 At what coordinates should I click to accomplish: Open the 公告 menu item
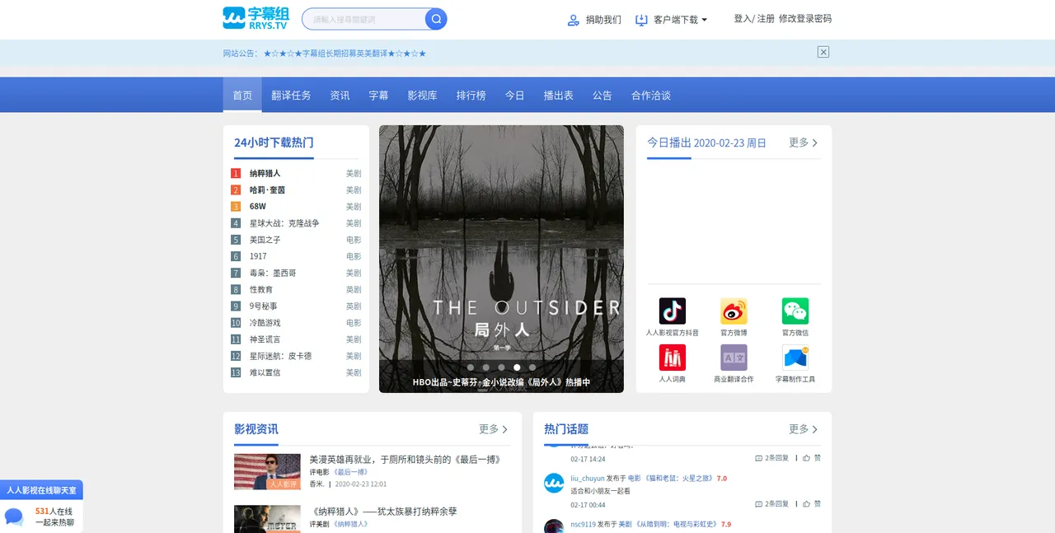602,96
